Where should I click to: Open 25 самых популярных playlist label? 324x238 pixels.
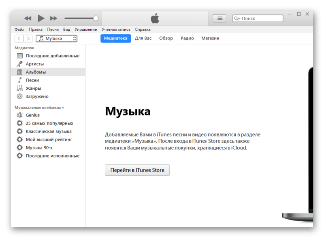(49, 123)
